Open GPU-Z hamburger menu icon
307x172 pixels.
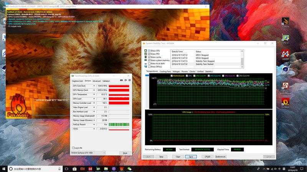(129, 80)
